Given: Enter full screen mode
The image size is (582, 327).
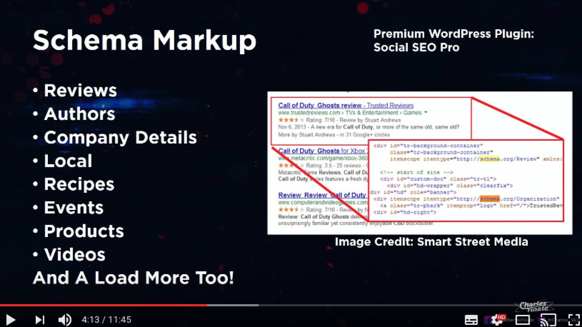Looking at the screenshot, I should 573,320.
